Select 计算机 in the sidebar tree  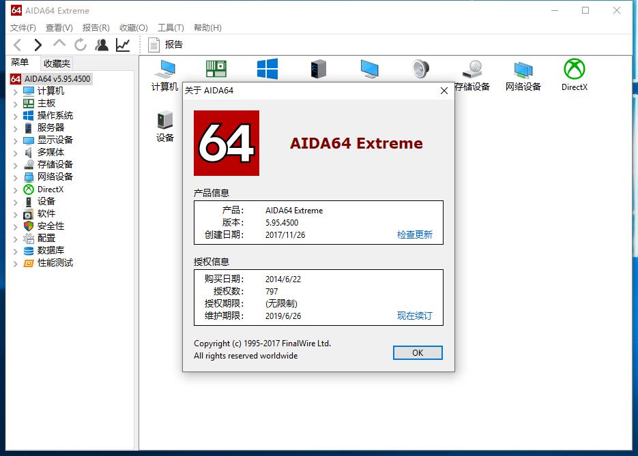(x=50, y=91)
